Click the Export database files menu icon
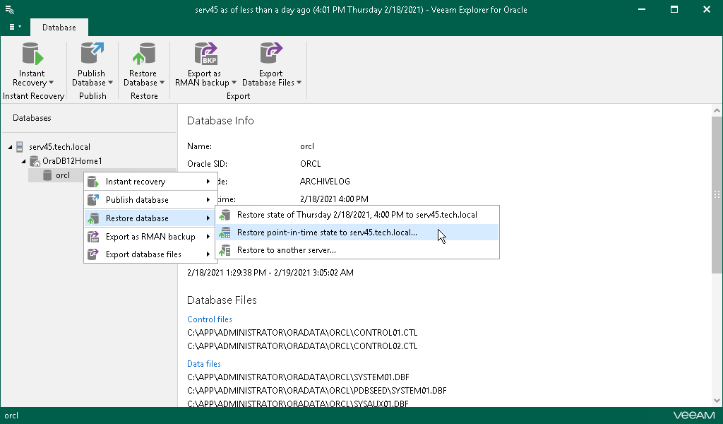 (x=93, y=254)
